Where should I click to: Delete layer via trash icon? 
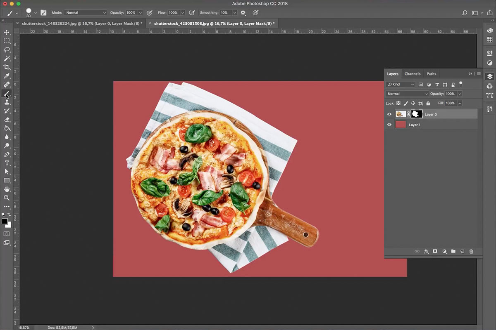point(471,251)
